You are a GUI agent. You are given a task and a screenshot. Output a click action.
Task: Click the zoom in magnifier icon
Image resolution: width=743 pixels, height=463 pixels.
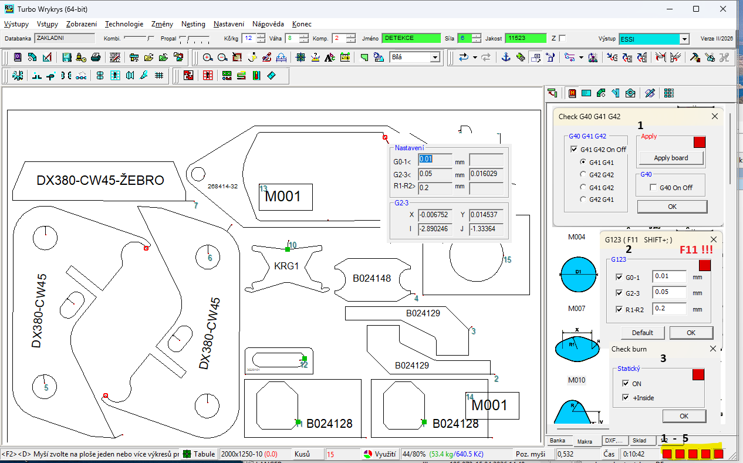click(x=208, y=58)
